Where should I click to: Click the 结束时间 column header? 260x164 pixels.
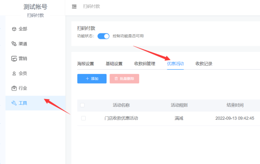(x=235, y=105)
